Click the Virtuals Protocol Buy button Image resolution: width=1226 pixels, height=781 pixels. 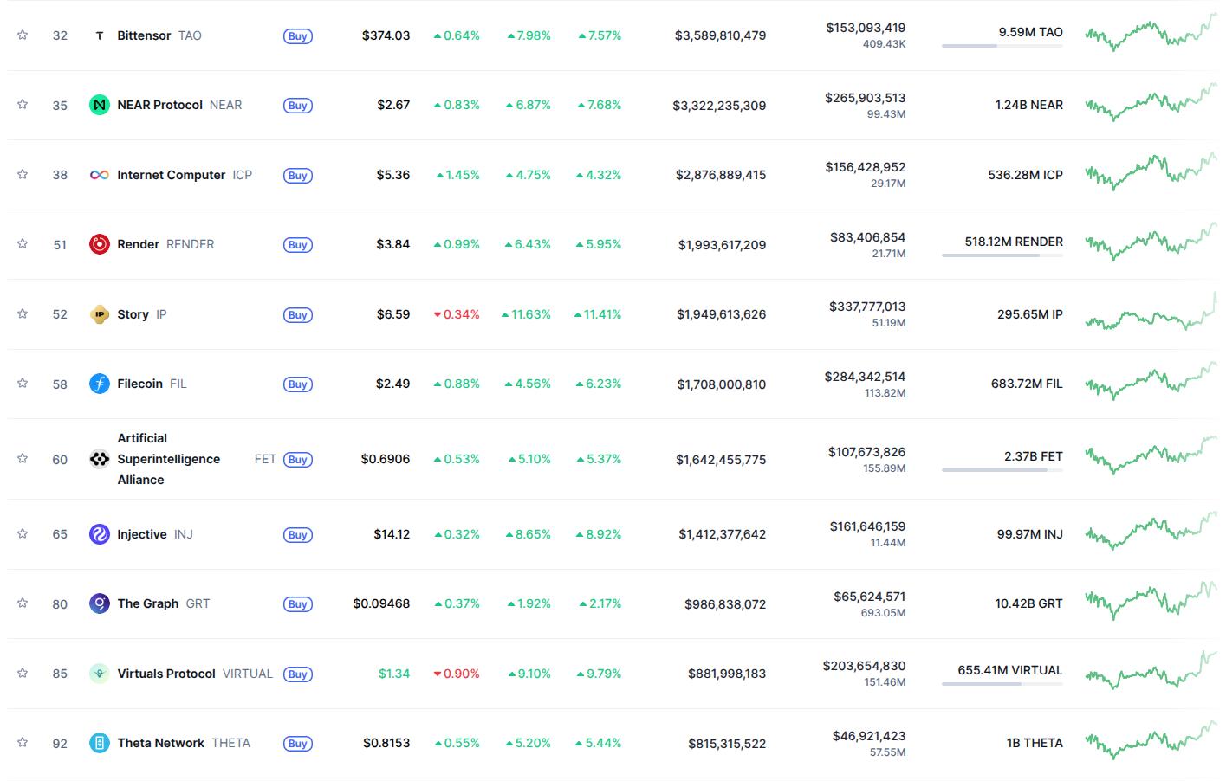point(298,674)
